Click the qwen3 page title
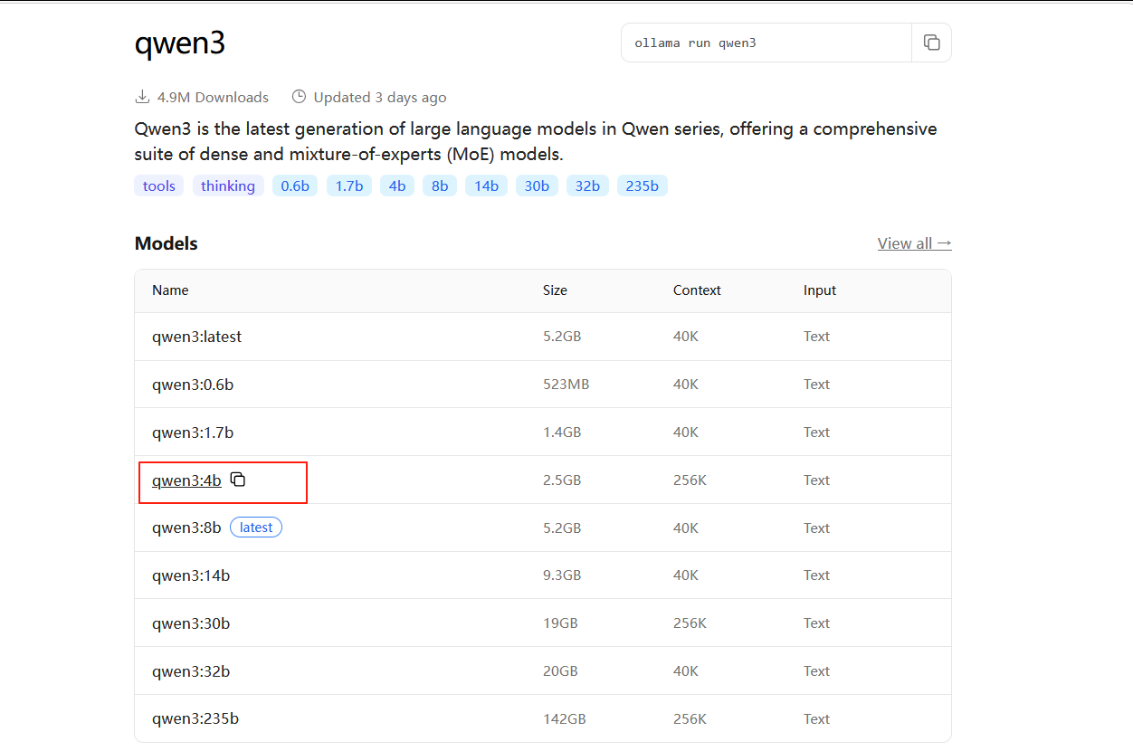Image resolution: width=1133 pixels, height=751 pixels. [x=179, y=43]
